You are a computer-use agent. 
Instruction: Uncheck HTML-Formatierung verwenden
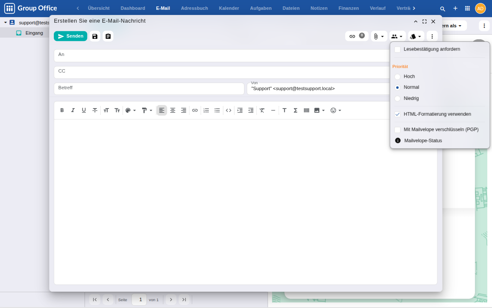(397, 114)
